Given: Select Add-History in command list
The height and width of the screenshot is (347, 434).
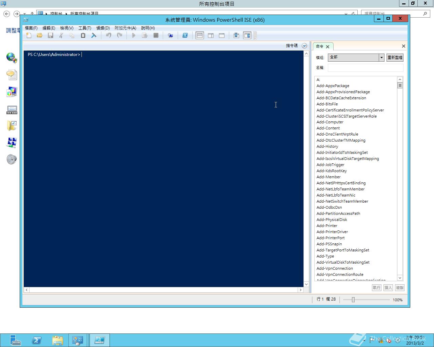Looking at the screenshot, I should pos(327,146).
